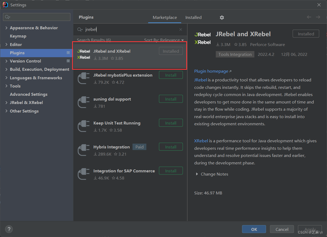This screenshot has width=327, height=237.
Task: Click the Version Control row project-level icon
Action: (x=68, y=61)
